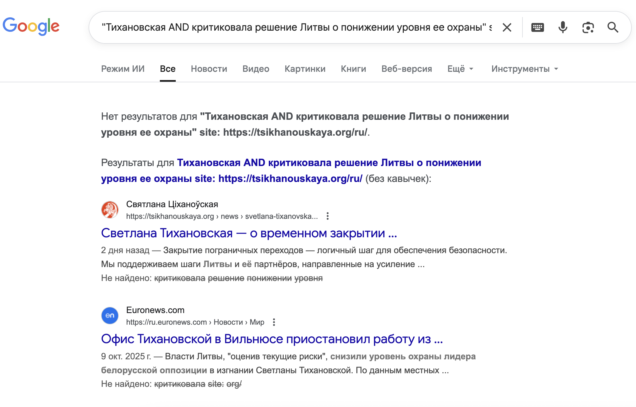Image resolution: width=636 pixels, height=407 pixels.
Task: Open the Режим ИИ tab
Action: click(x=123, y=68)
